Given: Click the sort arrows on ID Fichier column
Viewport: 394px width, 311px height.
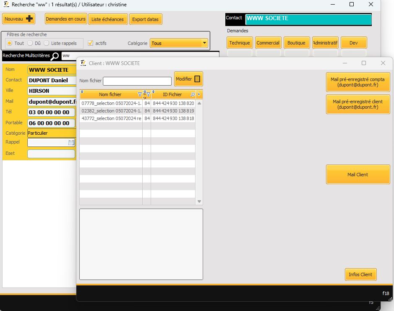Looking at the screenshot, I should pos(154,92).
